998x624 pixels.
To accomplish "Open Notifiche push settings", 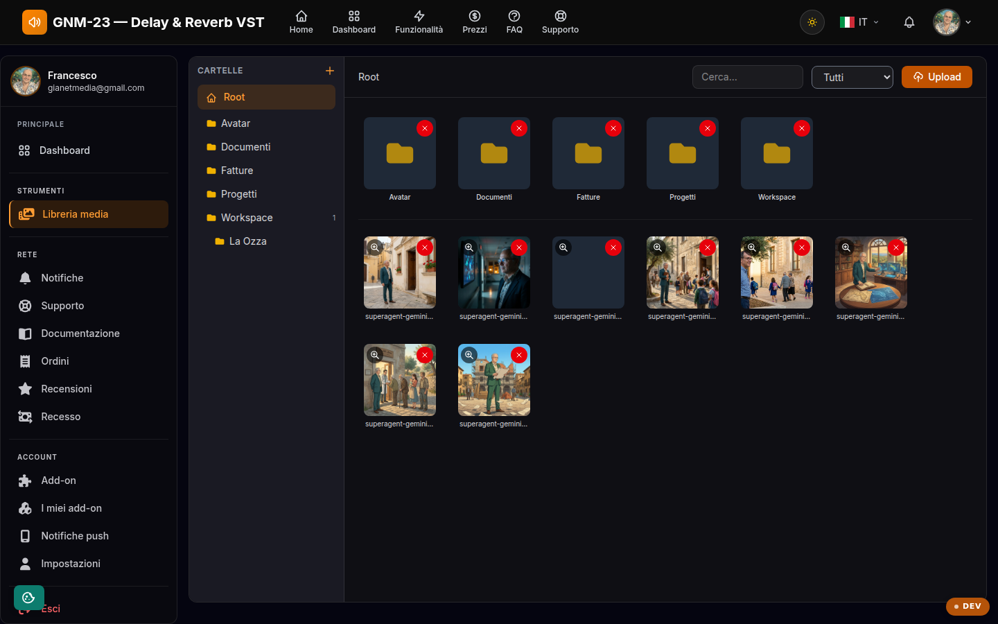I will [89, 536].
